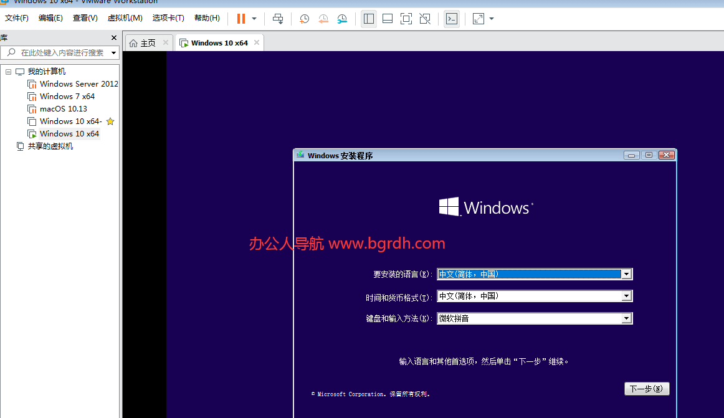Show the thumbnail bar at the bottom
This screenshot has height=418, width=724.
click(x=387, y=19)
